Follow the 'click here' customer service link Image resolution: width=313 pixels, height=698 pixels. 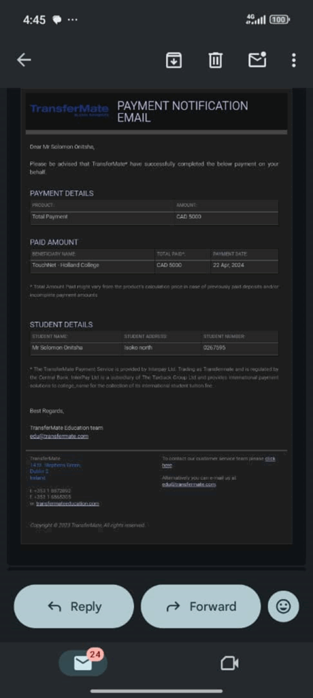pos(218,461)
